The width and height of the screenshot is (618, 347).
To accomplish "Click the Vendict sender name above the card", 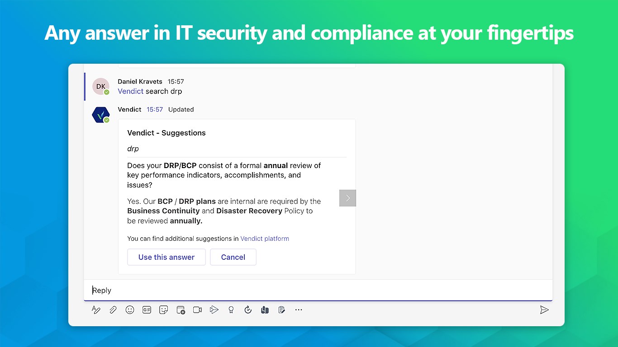I will tap(129, 109).
